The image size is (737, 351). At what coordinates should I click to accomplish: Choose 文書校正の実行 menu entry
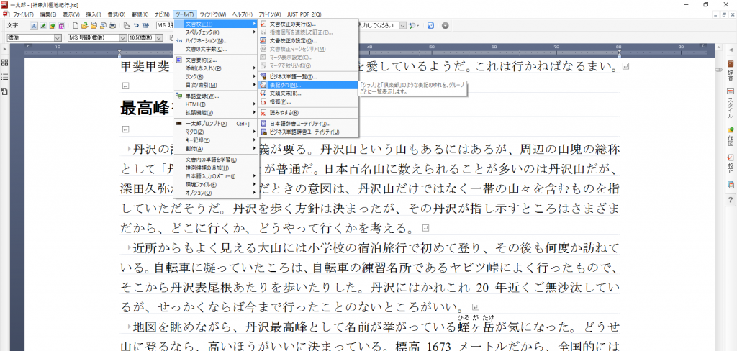click(290, 24)
